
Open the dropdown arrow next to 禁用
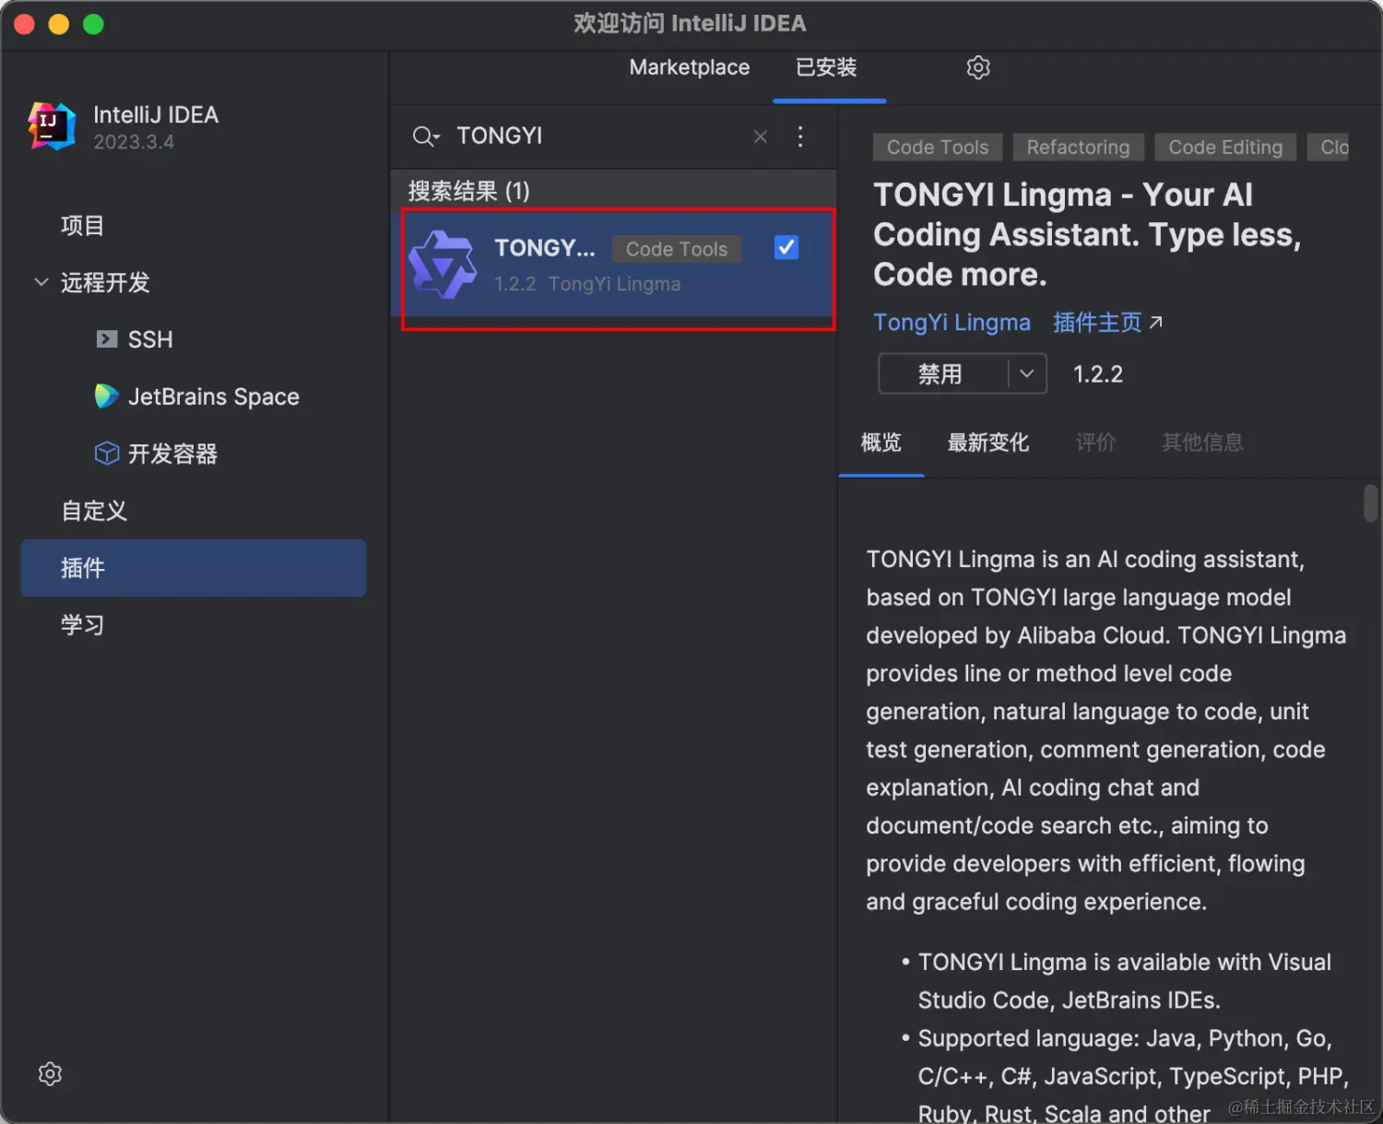(1027, 373)
